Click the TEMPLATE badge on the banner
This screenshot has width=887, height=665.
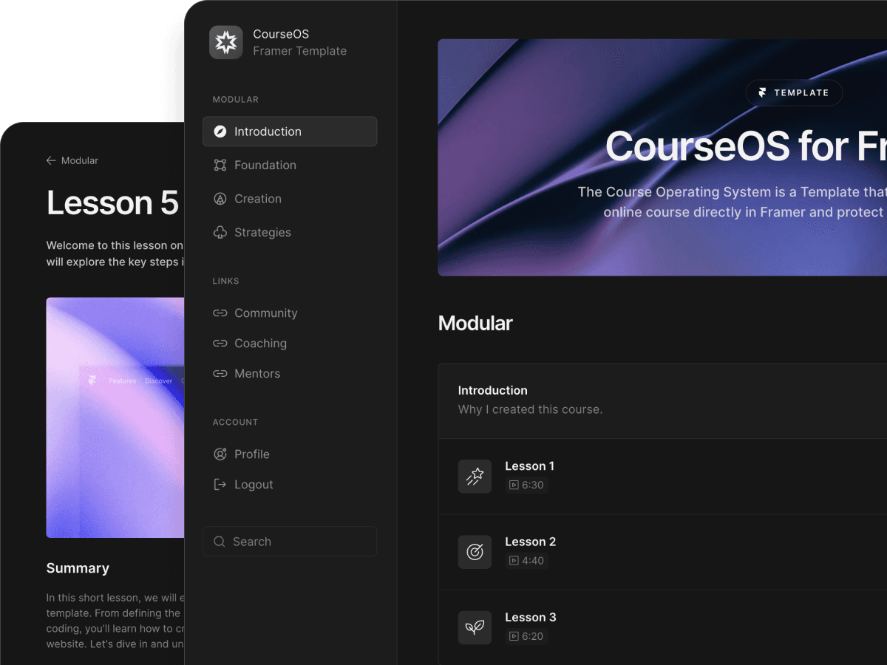(794, 93)
